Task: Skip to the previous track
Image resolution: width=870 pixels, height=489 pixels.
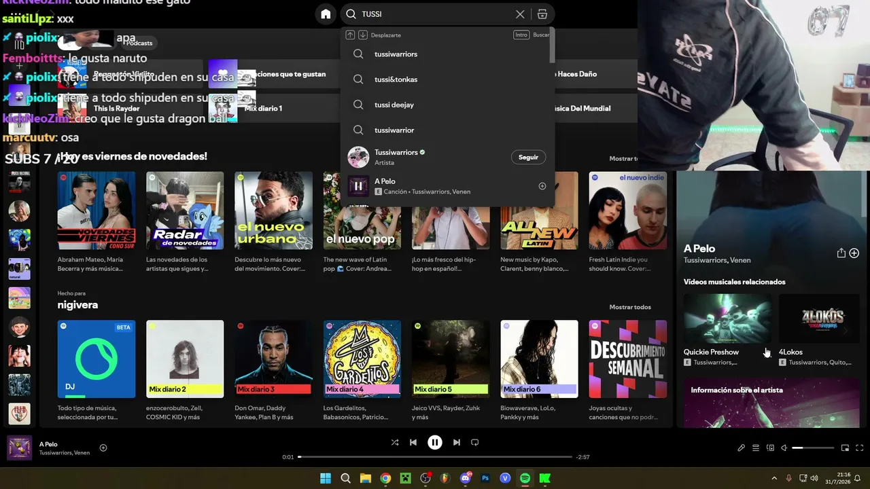Action: click(413, 442)
